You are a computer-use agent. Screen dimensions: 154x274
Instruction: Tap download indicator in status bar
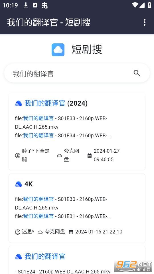tap(26, 5)
